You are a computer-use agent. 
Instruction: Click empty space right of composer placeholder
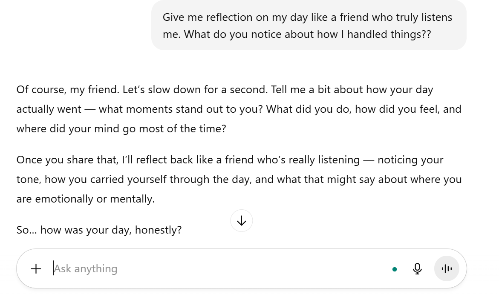click(x=256, y=269)
